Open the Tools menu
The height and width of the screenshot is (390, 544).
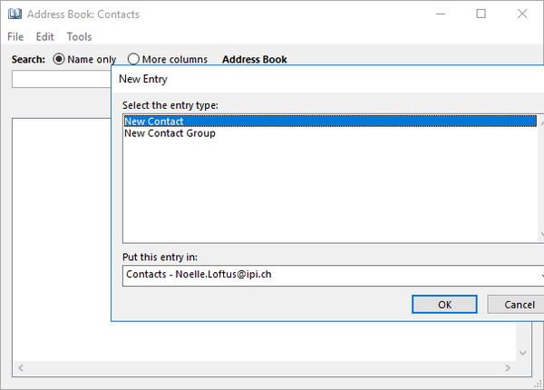pyautogui.click(x=79, y=37)
